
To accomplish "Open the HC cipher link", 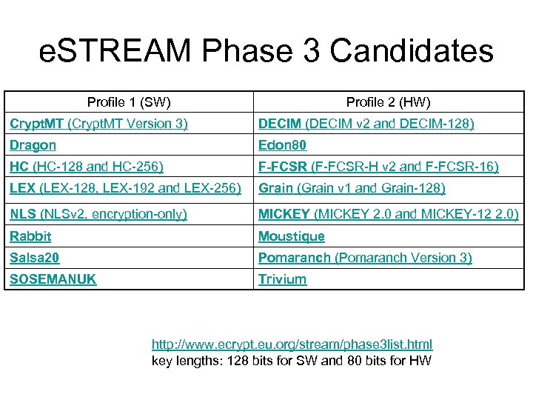I will (19, 167).
